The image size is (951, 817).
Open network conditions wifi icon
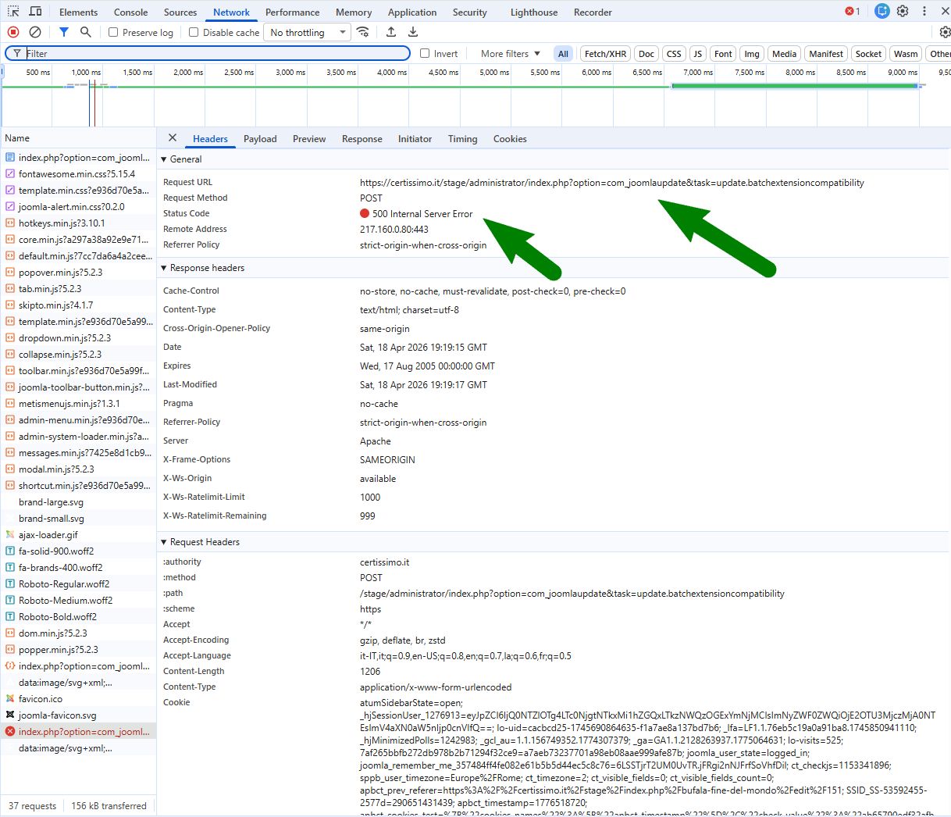point(363,32)
